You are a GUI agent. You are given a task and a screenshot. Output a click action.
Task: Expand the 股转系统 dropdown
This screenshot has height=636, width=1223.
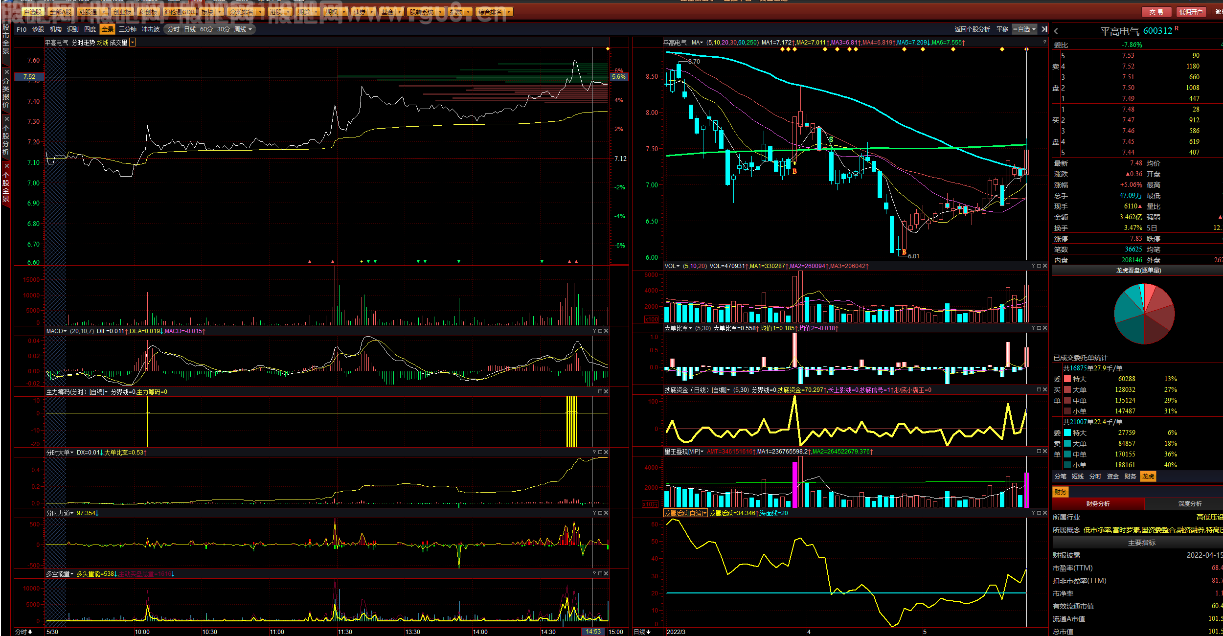pyautogui.click(x=440, y=12)
